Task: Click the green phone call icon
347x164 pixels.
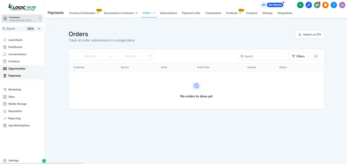Action: tap(300, 5)
